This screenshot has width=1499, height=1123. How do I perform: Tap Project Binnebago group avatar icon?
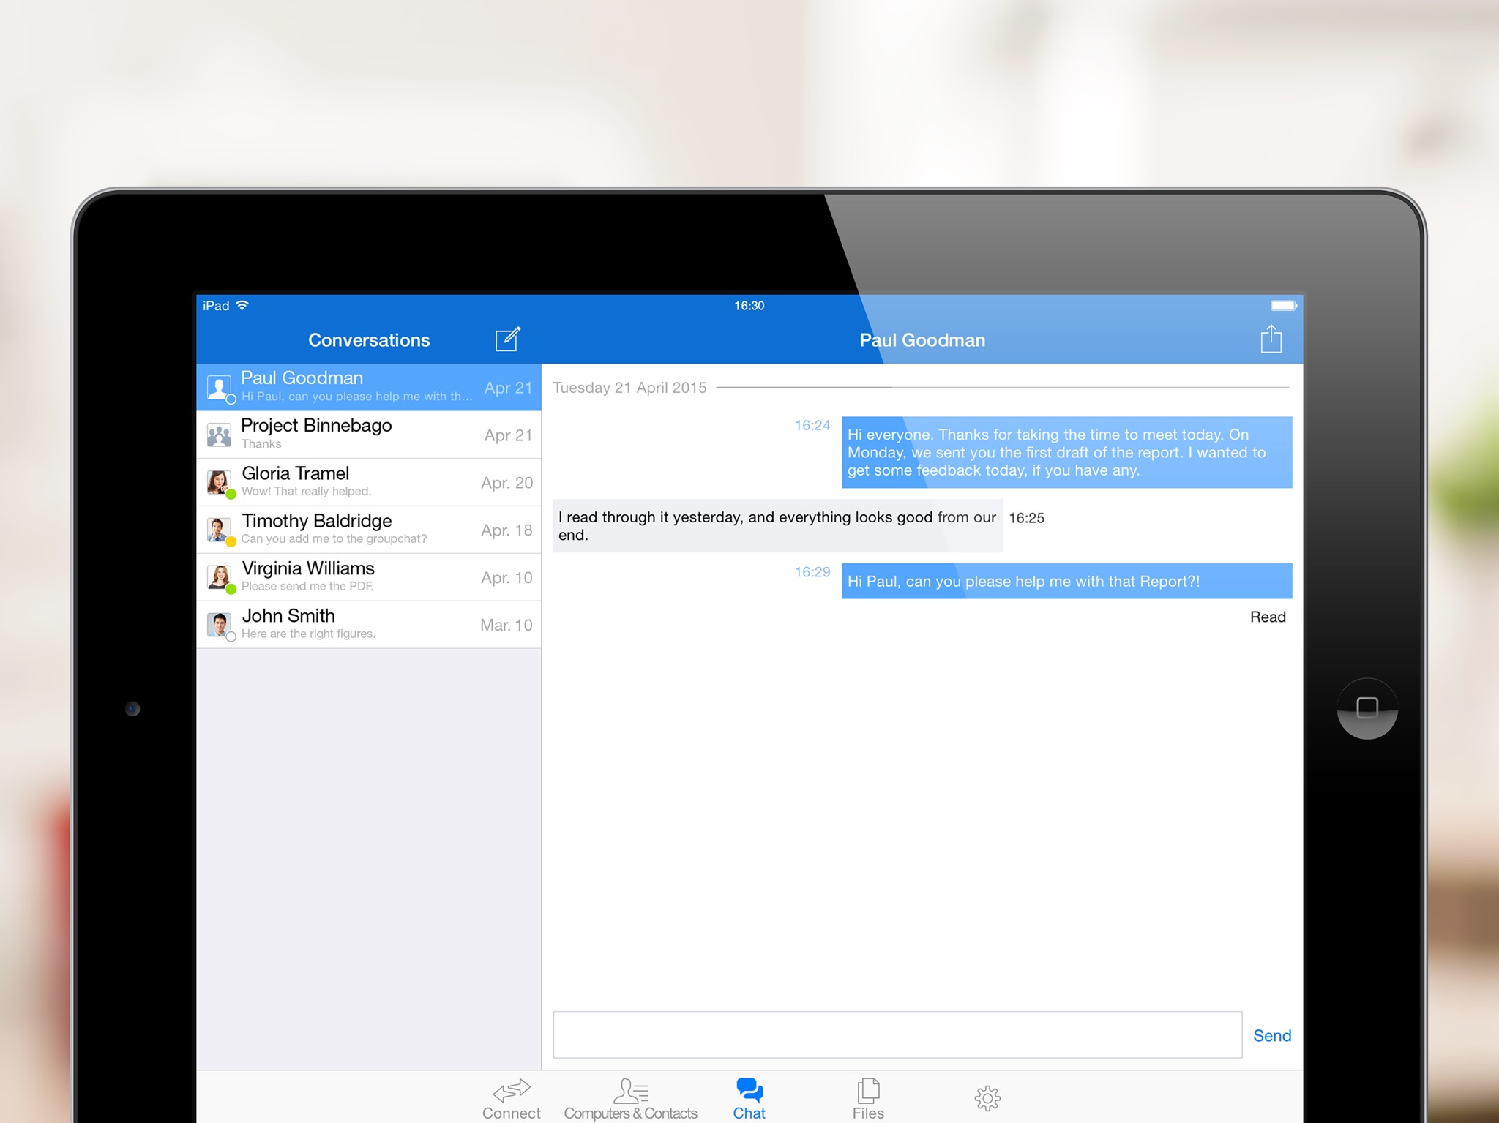(219, 435)
